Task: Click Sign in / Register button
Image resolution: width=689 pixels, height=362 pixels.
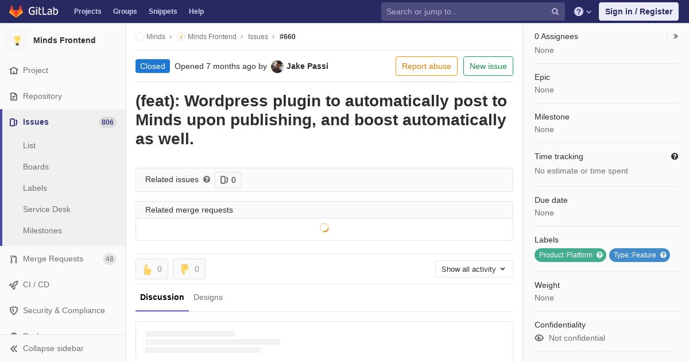Action: [x=638, y=11]
